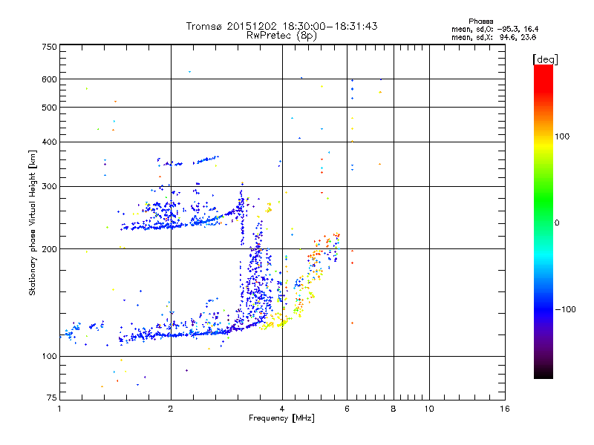This screenshot has width=594, height=445.
Task: Click the x-axis tick label '4'
Action: point(282,409)
